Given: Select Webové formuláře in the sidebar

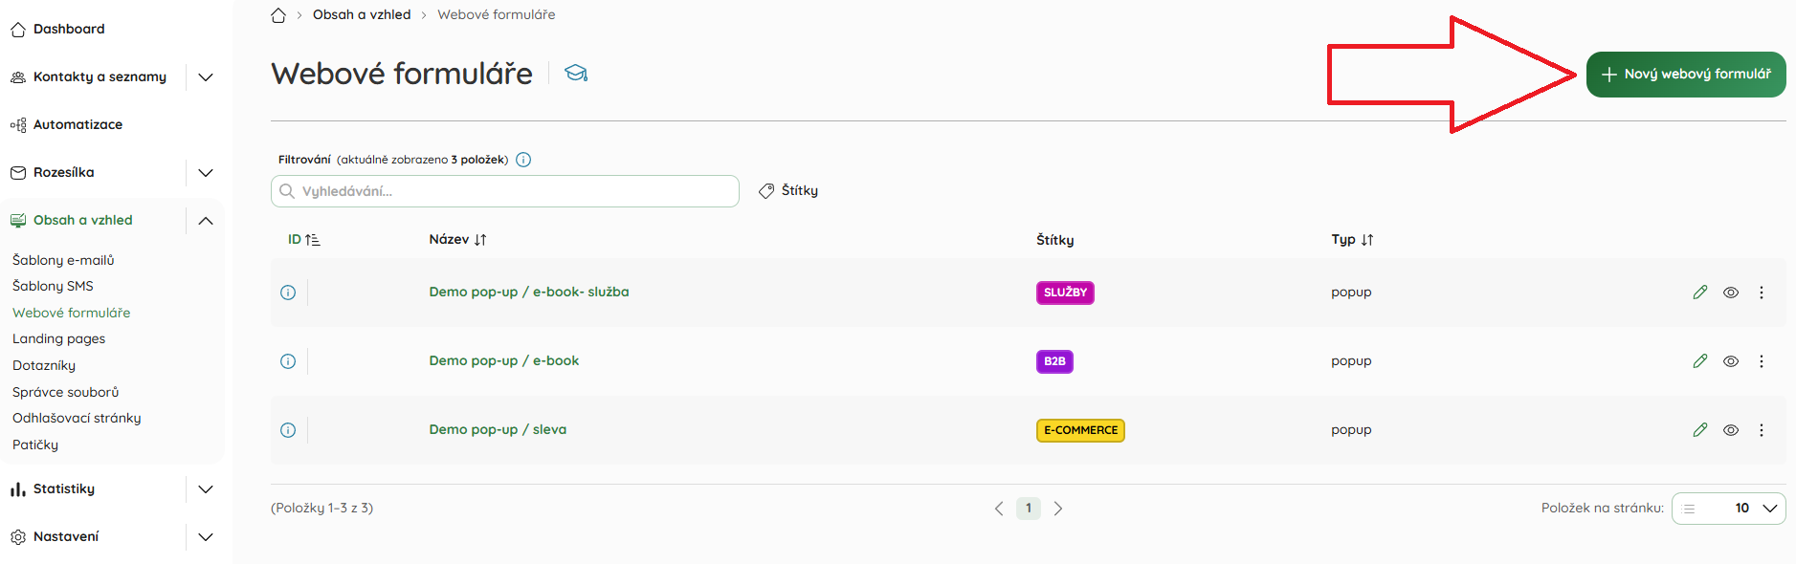Looking at the screenshot, I should [x=72, y=313].
